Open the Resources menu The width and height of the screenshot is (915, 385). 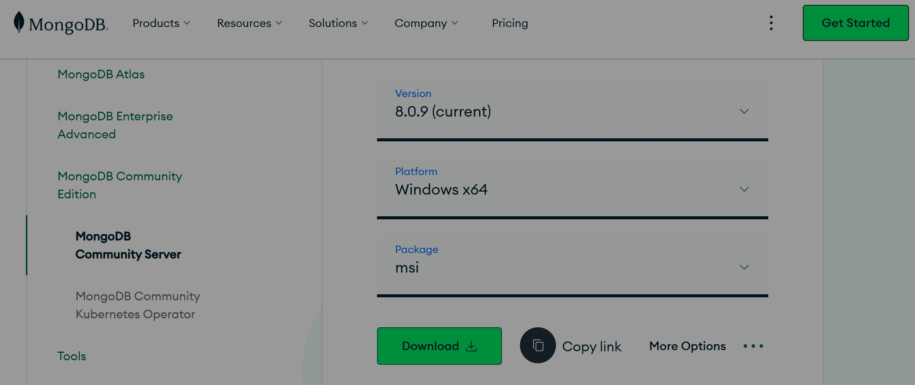click(x=249, y=23)
